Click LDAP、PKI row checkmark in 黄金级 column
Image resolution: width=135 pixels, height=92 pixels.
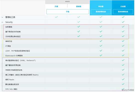pyautogui.click(x=101, y=50)
